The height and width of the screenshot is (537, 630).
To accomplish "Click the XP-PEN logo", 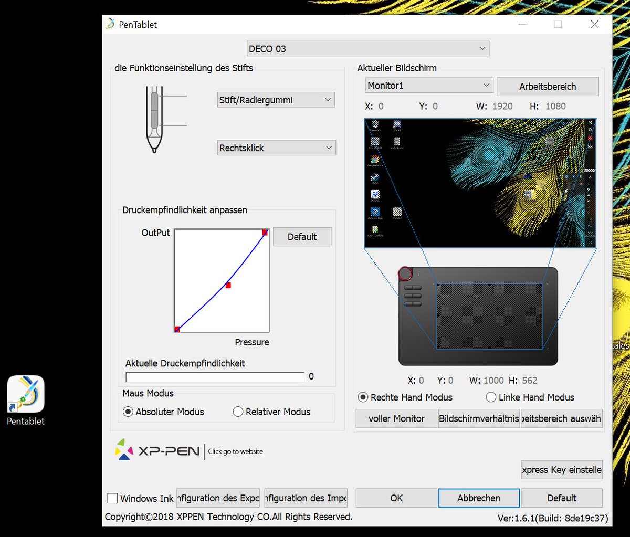I will 157,450.
